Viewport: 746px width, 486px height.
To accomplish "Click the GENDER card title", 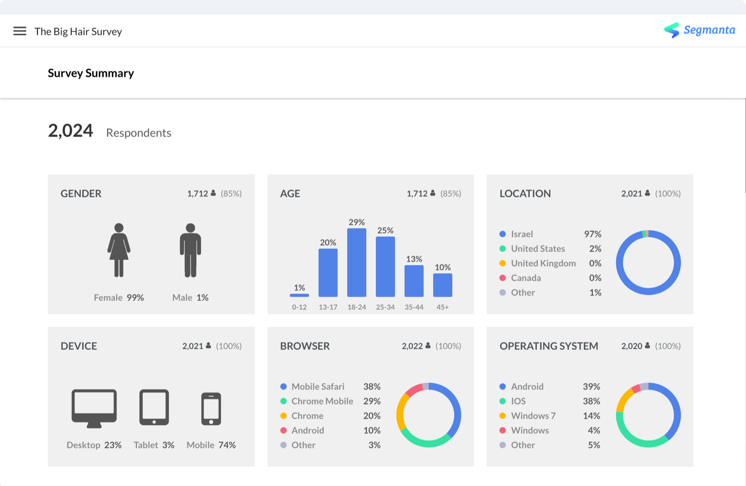I will pyautogui.click(x=81, y=193).
